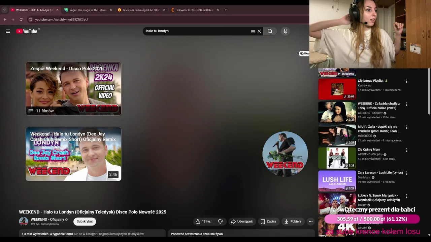Screen dimensions: 431x242
Task: Clear the search box with X icon
Action: [x=259, y=31]
